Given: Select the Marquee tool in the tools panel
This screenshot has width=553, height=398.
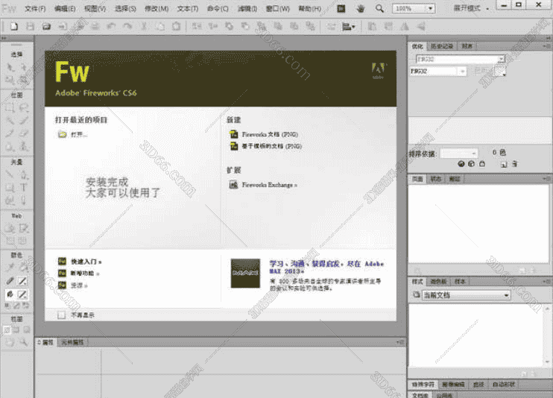Looking at the screenshot, I should [10, 107].
